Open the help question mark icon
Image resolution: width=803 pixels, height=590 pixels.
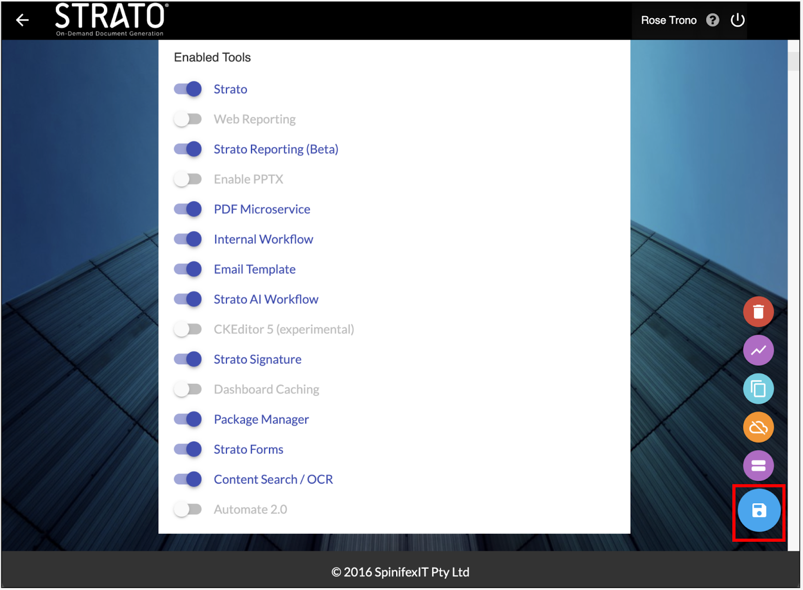click(x=712, y=20)
